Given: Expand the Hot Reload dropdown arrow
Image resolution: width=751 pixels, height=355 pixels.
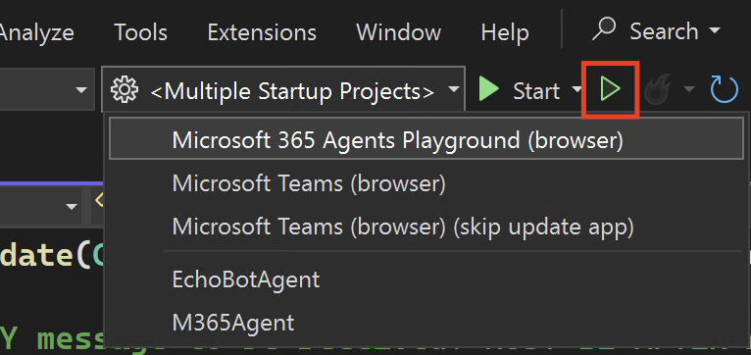Looking at the screenshot, I should tap(688, 89).
